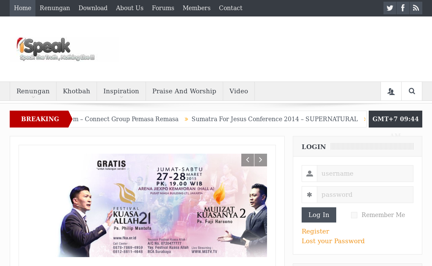432x266 pixels.
Task: Expand the Inspiration category dropdown
Action: (x=121, y=91)
